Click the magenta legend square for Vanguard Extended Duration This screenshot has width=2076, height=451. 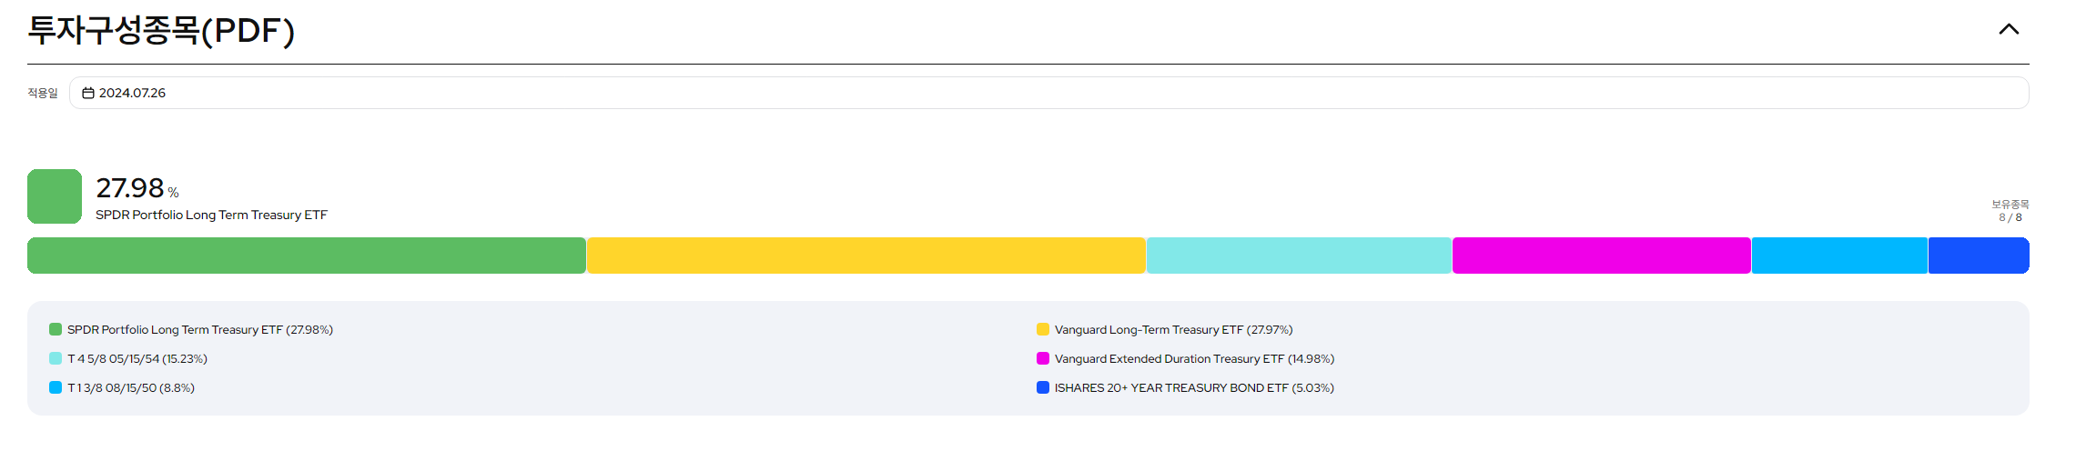1043,358
